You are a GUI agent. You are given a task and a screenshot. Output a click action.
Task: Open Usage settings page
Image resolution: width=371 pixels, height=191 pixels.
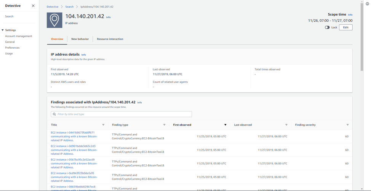[9, 53]
